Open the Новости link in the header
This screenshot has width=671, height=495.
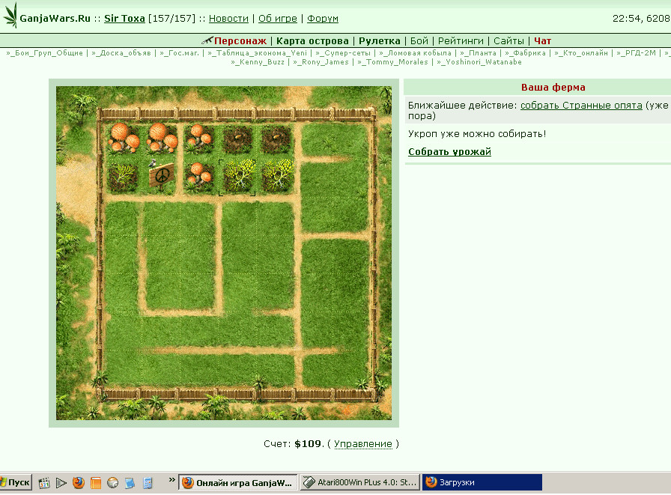228,19
